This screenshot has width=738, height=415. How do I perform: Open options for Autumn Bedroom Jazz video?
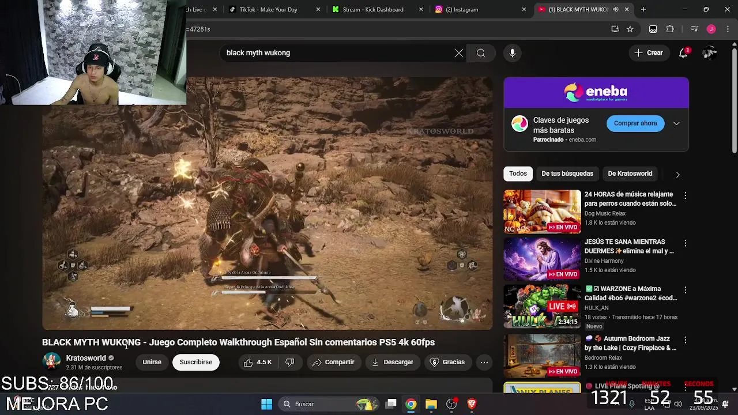pyautogui.click(x=686, y=340)
